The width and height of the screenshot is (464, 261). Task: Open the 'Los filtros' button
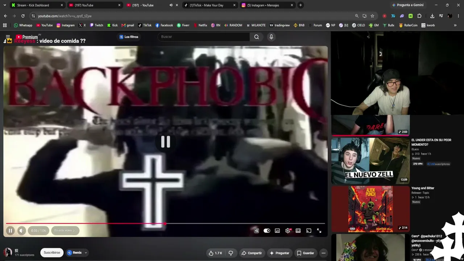coord(129,37)
